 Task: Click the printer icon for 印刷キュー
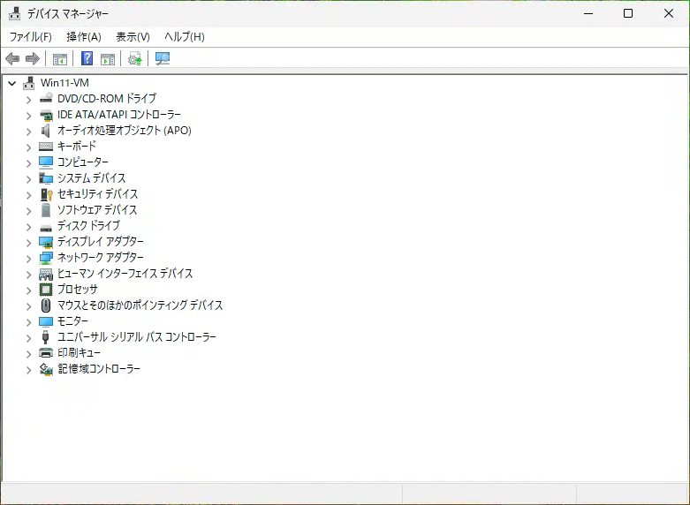[x=46, y=353]
